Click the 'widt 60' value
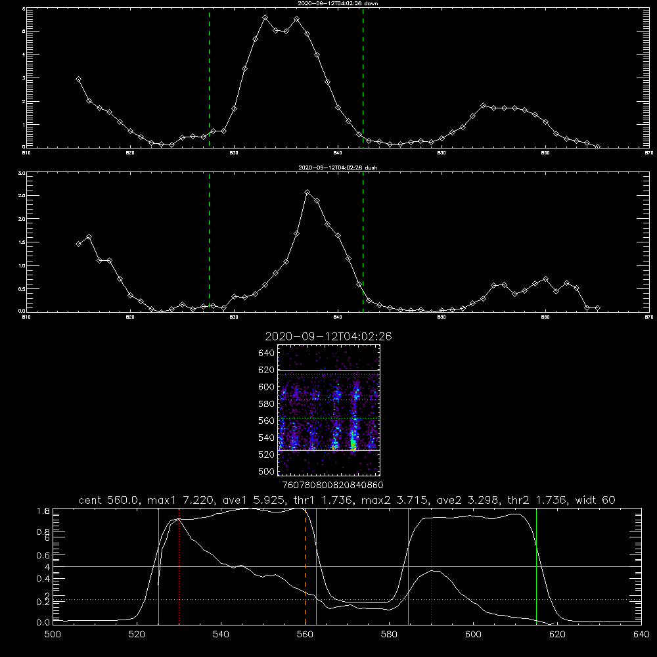Image resolution: width=657 pixels, height=657 pixels. [595, 500]
